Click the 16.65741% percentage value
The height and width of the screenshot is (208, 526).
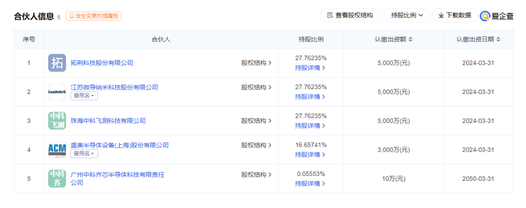point(311,145)
